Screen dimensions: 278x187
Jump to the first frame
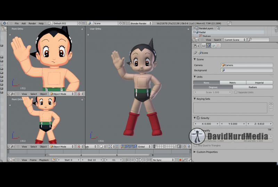[x=128, y=160]
